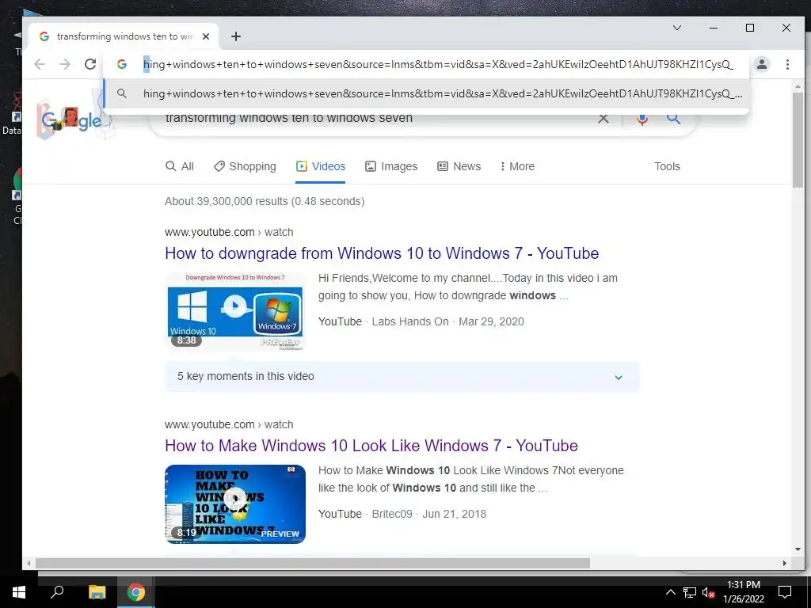811x608 pixels.
Task: Expand '5 key moments in this video'
Action: [402, 376]
